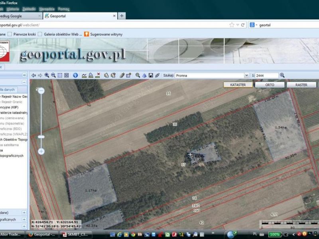Click the link pen icon in toolbar
This screenshot has height=239, width=319.
pyautogui.click(x=157, y=75)
